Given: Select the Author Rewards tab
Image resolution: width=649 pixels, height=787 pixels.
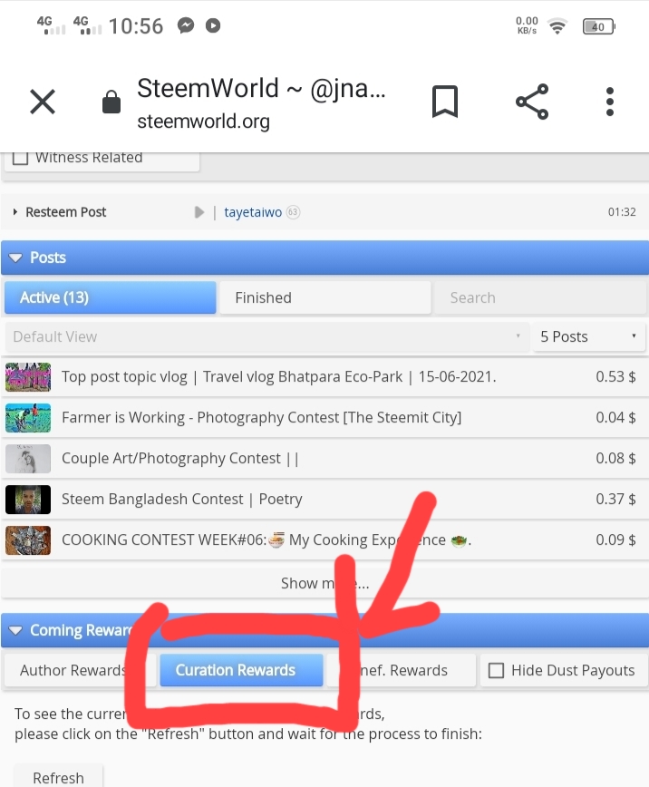Looking at the screenshot, I should [x=81, y=670].
